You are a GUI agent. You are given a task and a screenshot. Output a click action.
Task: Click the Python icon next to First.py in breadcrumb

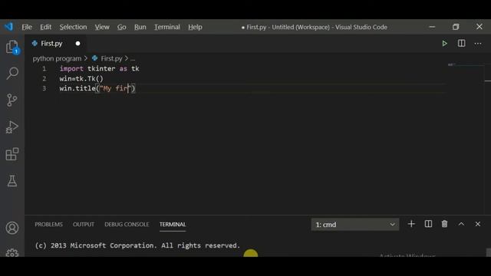pos(94,58)
